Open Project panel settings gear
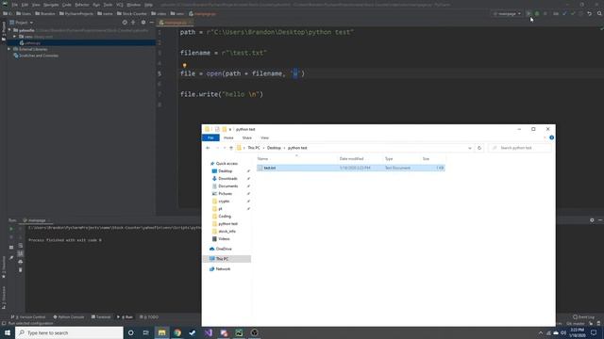604x339 pixels. pos(143,23)
